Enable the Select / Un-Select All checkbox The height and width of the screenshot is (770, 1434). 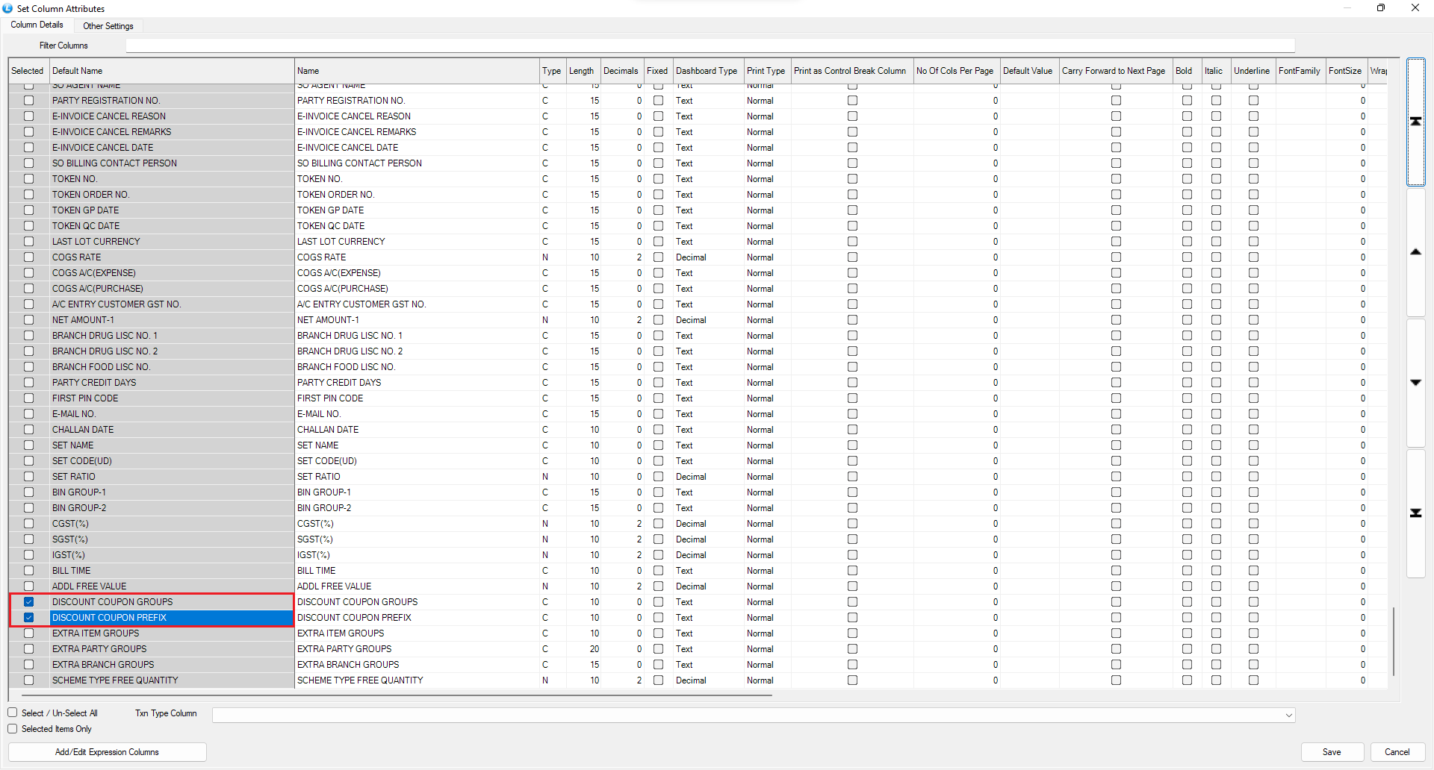(13, 713)
